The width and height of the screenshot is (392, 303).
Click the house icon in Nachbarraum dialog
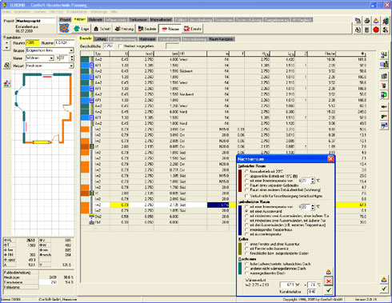pos(329,272)
